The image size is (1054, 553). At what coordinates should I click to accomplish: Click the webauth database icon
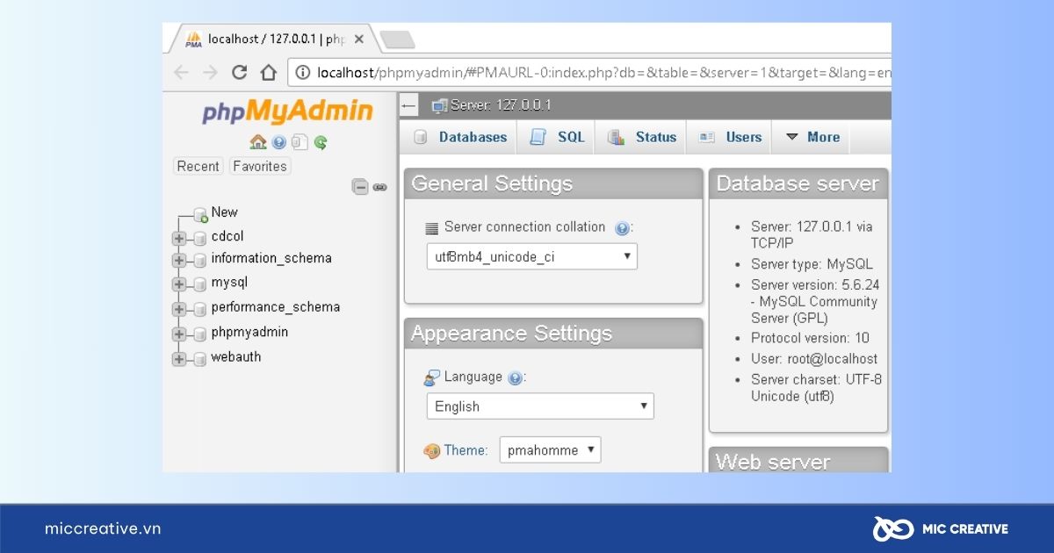[x=199, y=358]
